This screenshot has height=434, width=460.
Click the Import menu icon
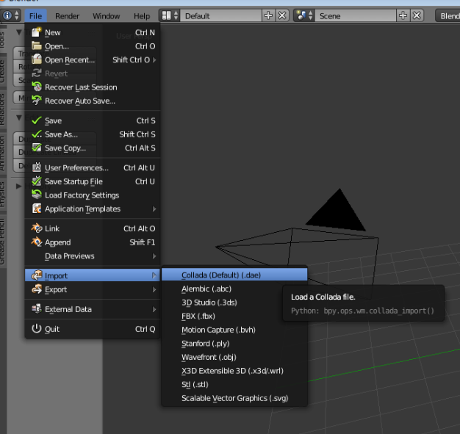pyautogui.click(x=37, y=275)
